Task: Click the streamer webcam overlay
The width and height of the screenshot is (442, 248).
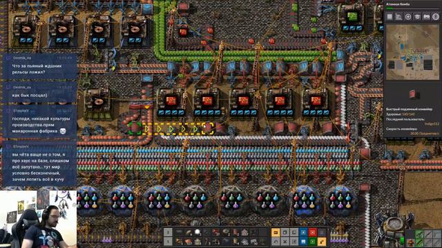Action: 39,219
